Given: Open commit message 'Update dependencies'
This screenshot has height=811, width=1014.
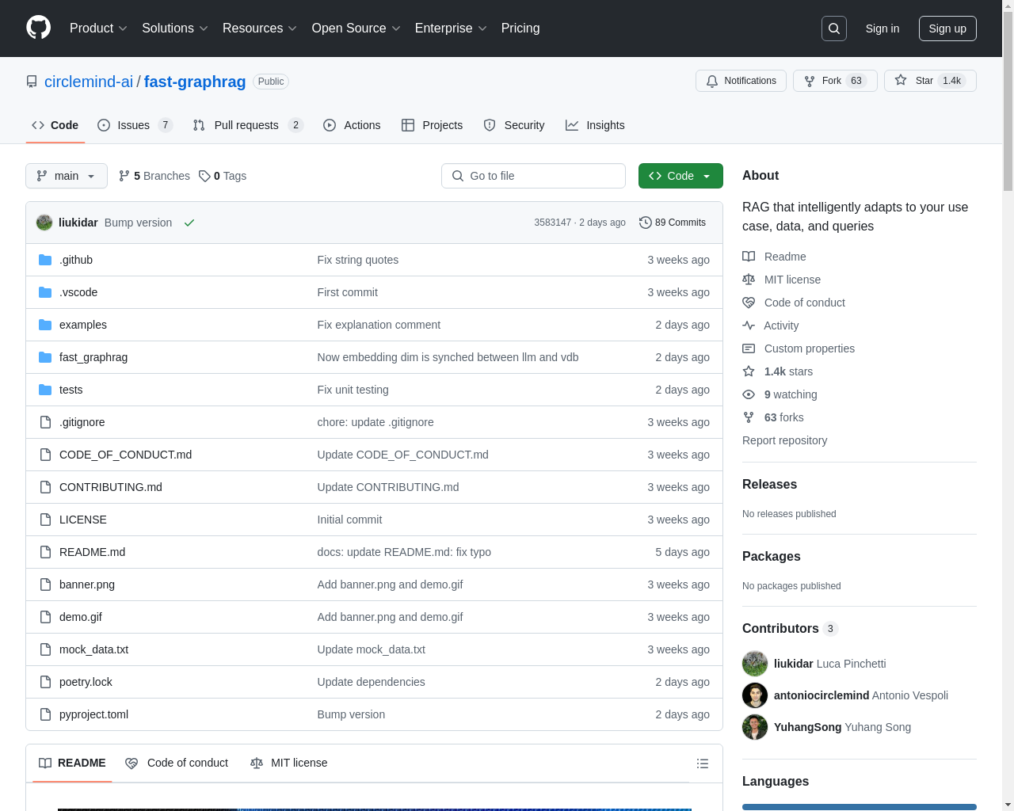Looking at the screenshot, I should (x=371, y=682).
